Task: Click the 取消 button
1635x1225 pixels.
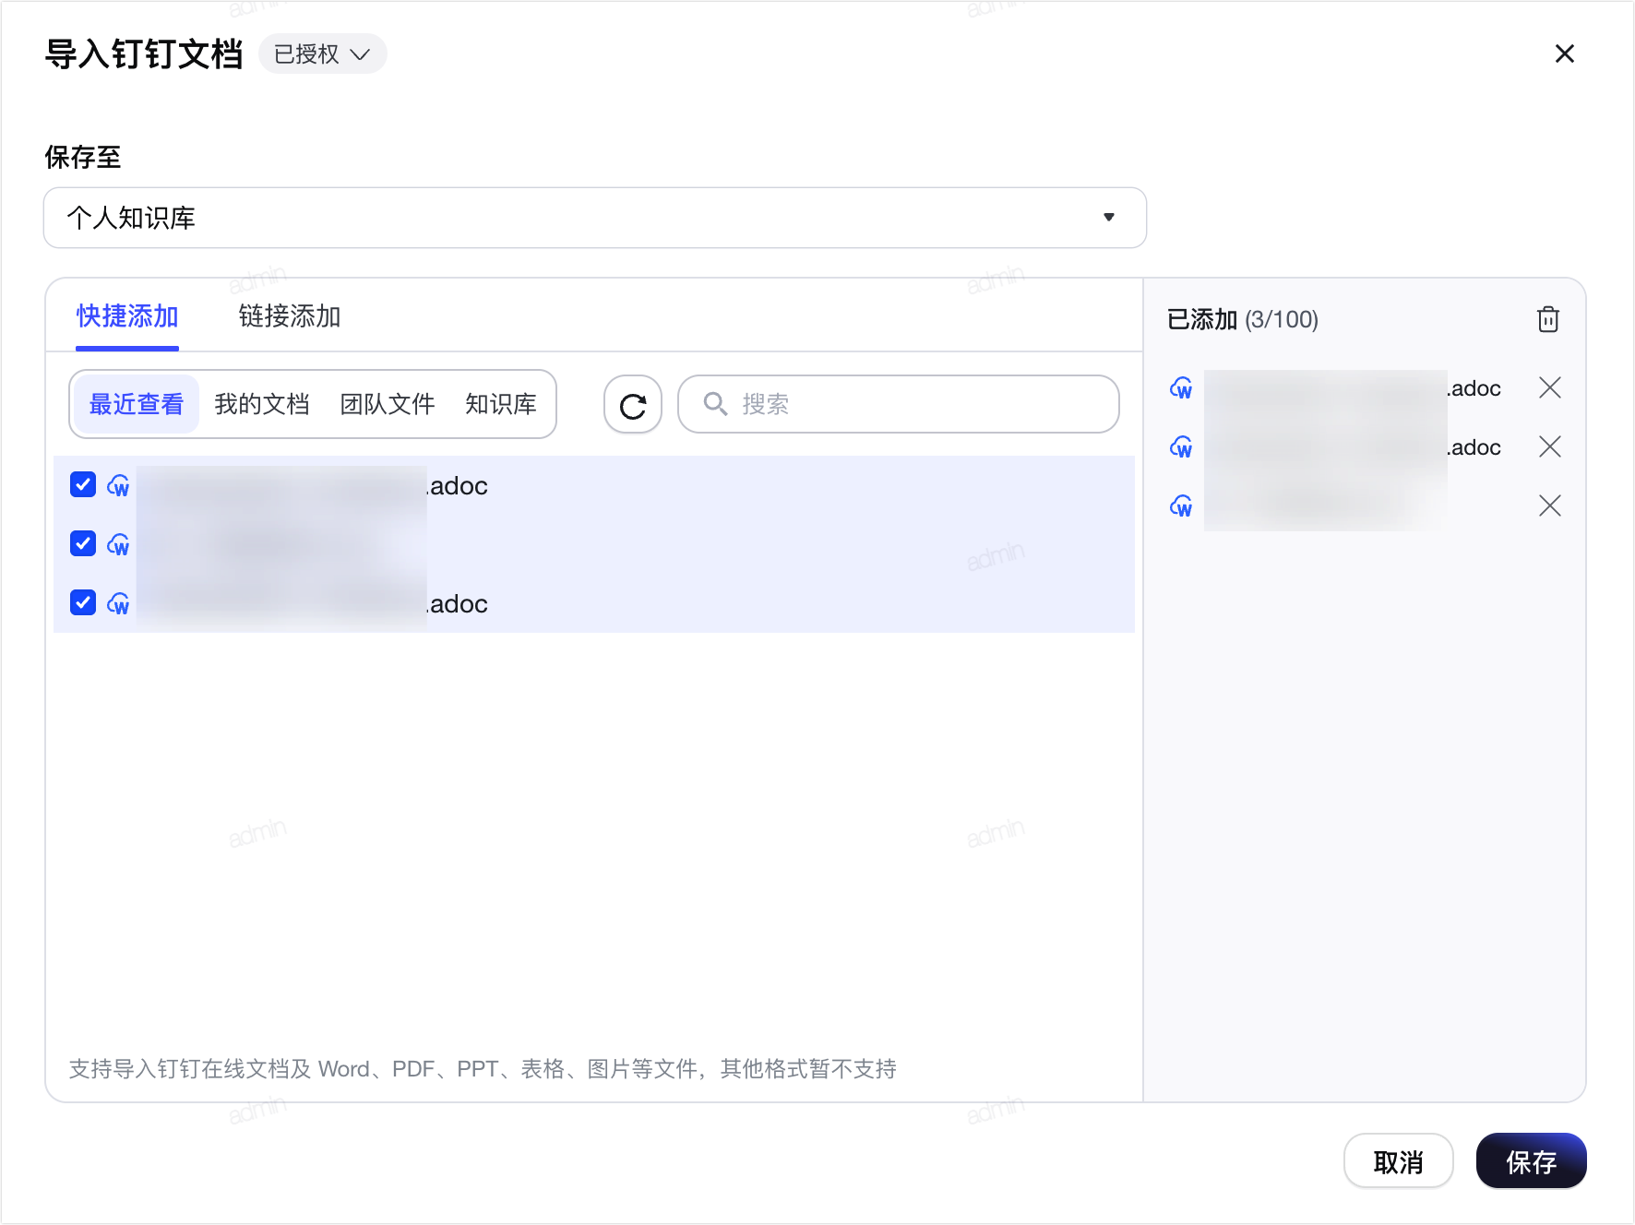Action: tap(1399, 1161)
